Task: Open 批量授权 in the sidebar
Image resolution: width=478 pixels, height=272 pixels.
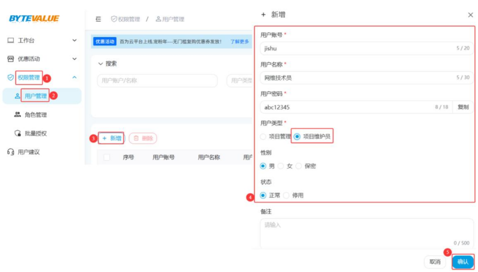Action: point(35,133)
